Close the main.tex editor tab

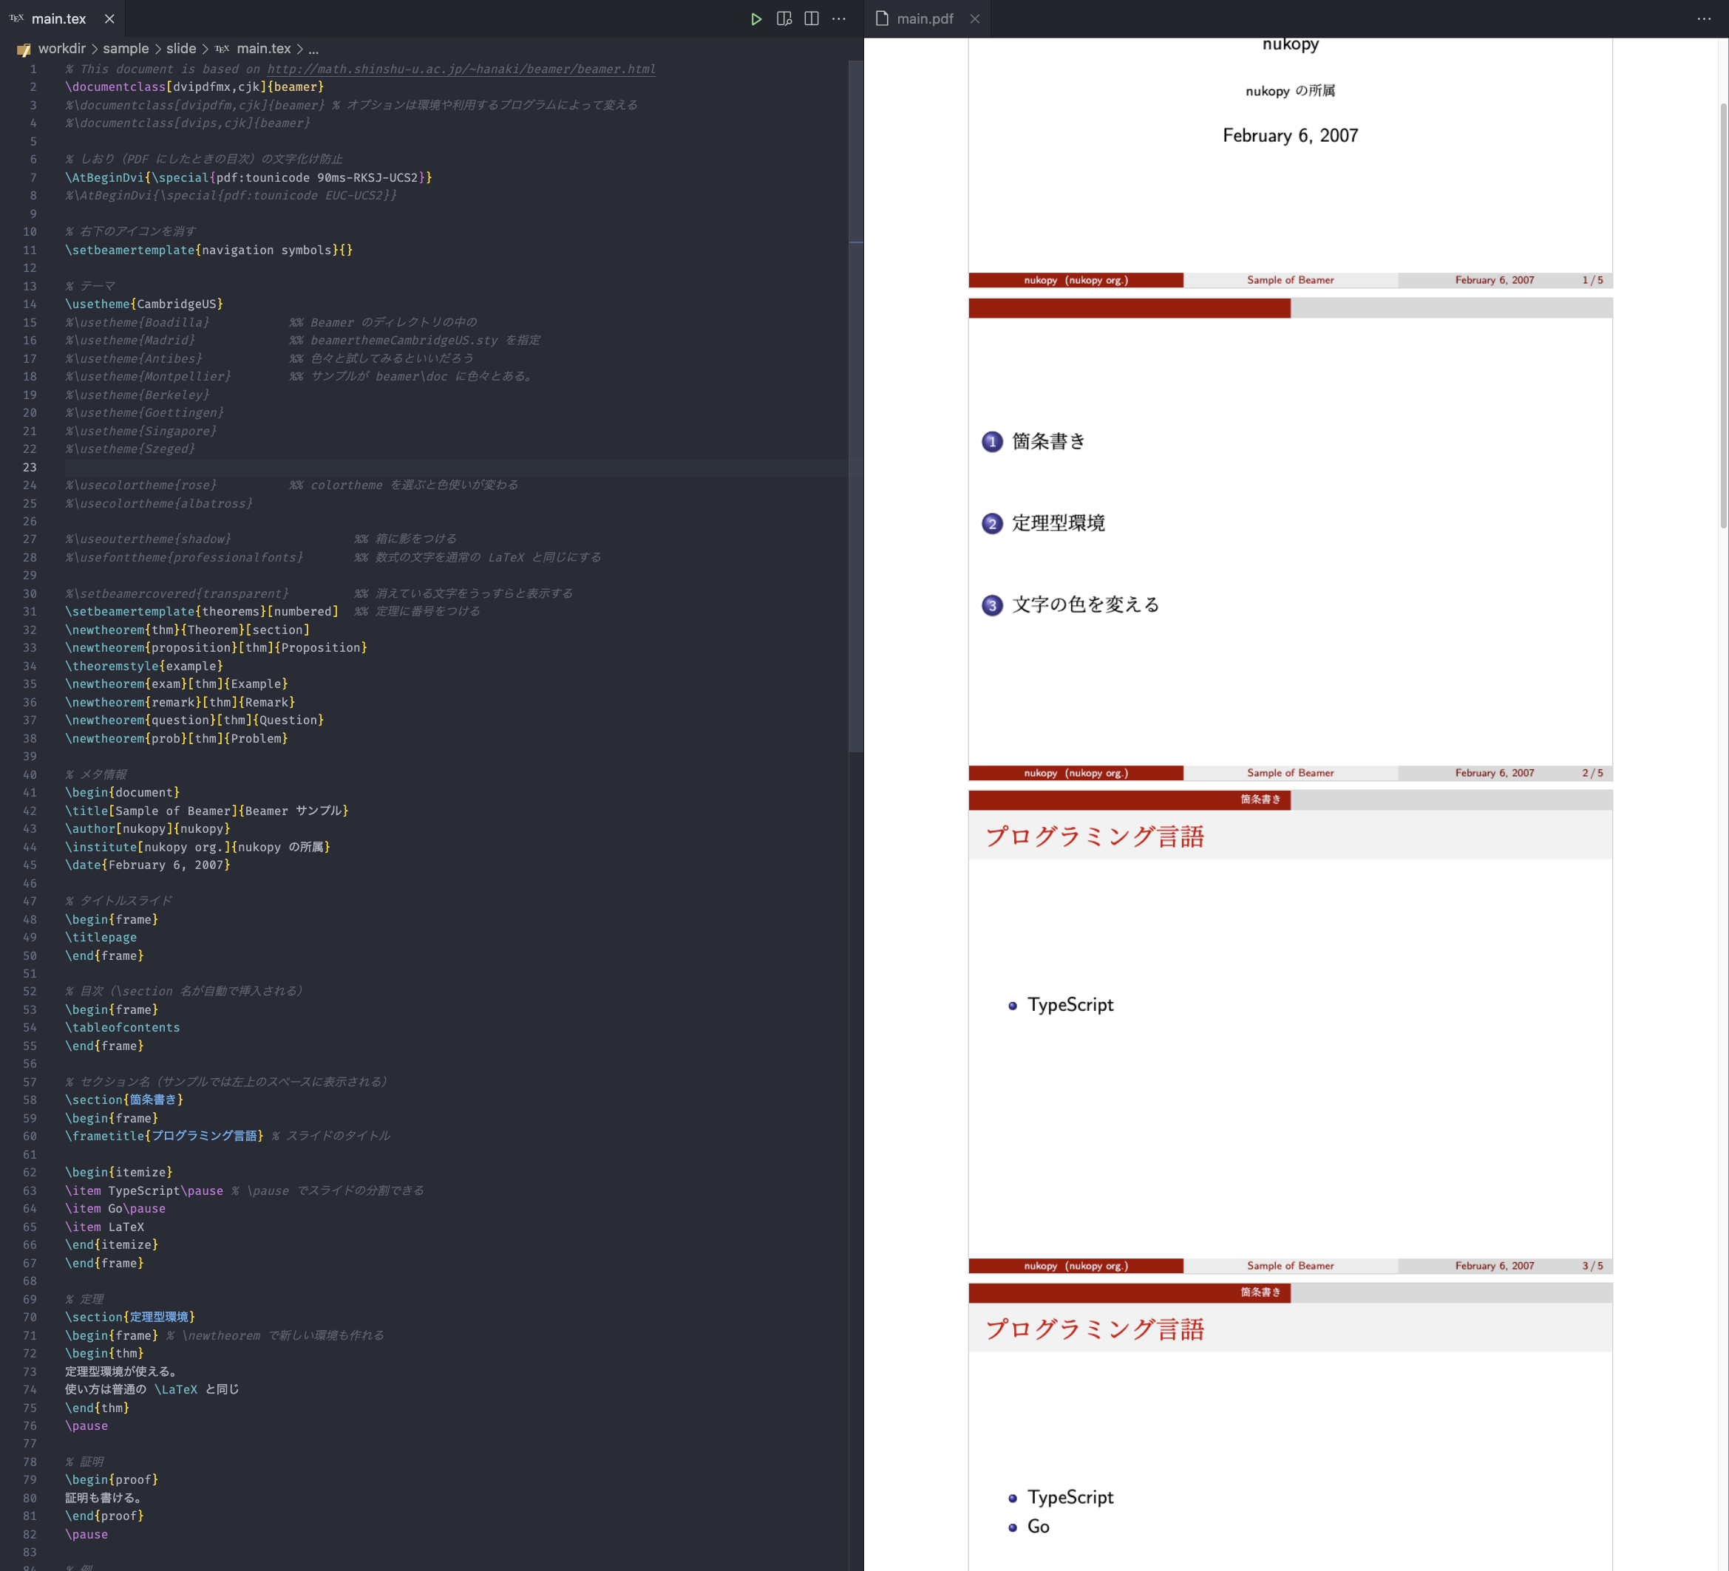point(109,19)
